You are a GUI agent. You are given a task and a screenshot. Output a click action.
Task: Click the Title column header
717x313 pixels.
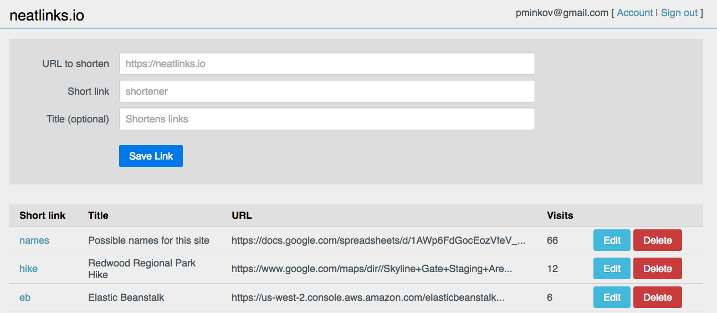(98, 215)
